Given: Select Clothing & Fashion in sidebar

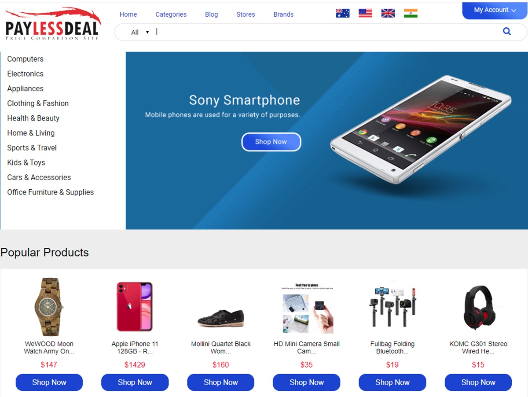Looking at the screenshot, I should 38,103.
